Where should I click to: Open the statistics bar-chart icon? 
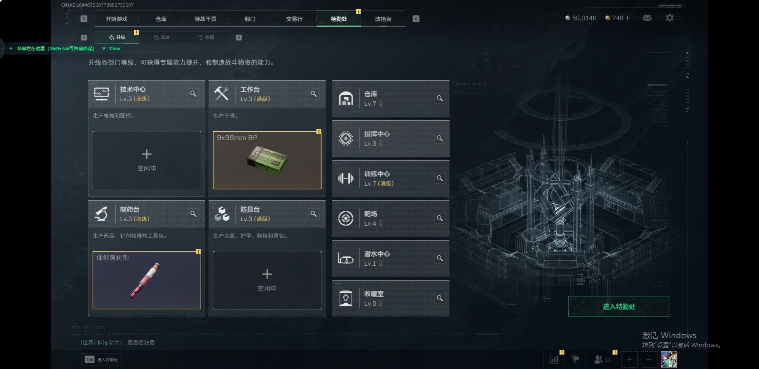click(x=554, y=359)
